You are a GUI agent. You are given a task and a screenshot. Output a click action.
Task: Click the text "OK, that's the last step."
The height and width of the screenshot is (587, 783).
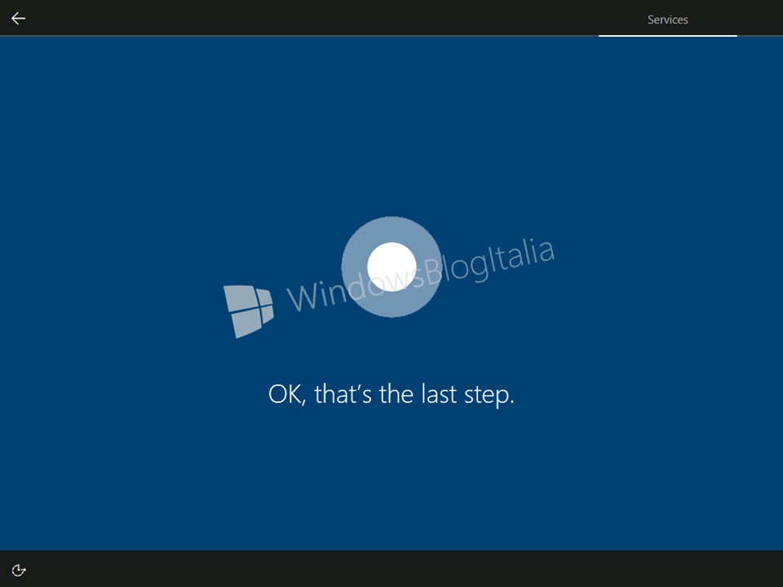click(x=391, y=395)
